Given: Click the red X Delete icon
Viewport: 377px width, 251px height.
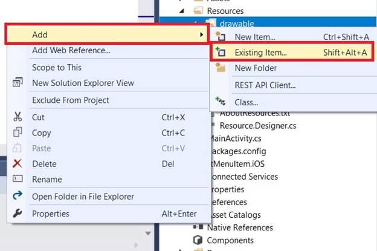Looking at the screenshot, I should coord(18,163).
